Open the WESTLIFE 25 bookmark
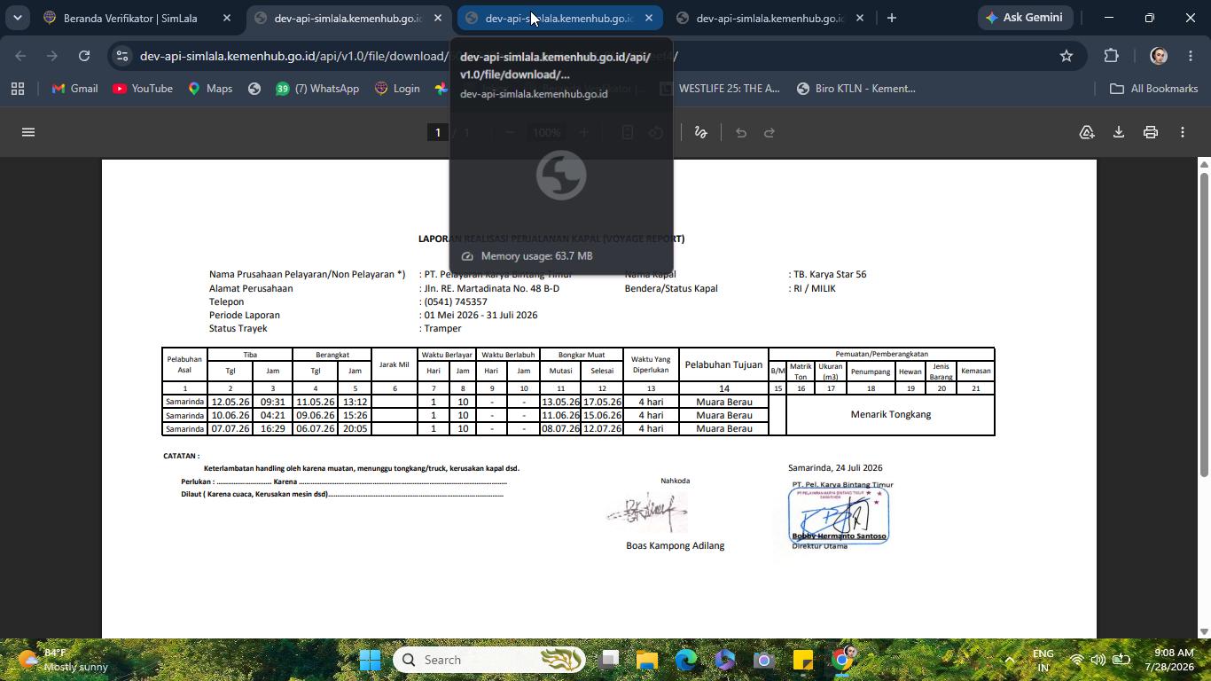1211x681 pixels. point(720,89)
